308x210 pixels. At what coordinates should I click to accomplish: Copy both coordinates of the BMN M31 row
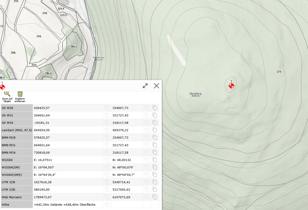click(155, 145)
